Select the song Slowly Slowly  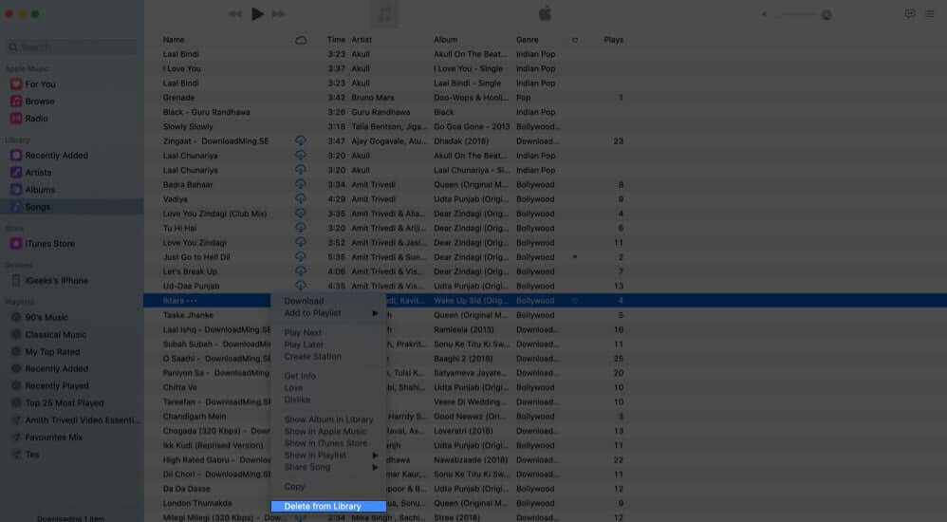tap(188, 126)
